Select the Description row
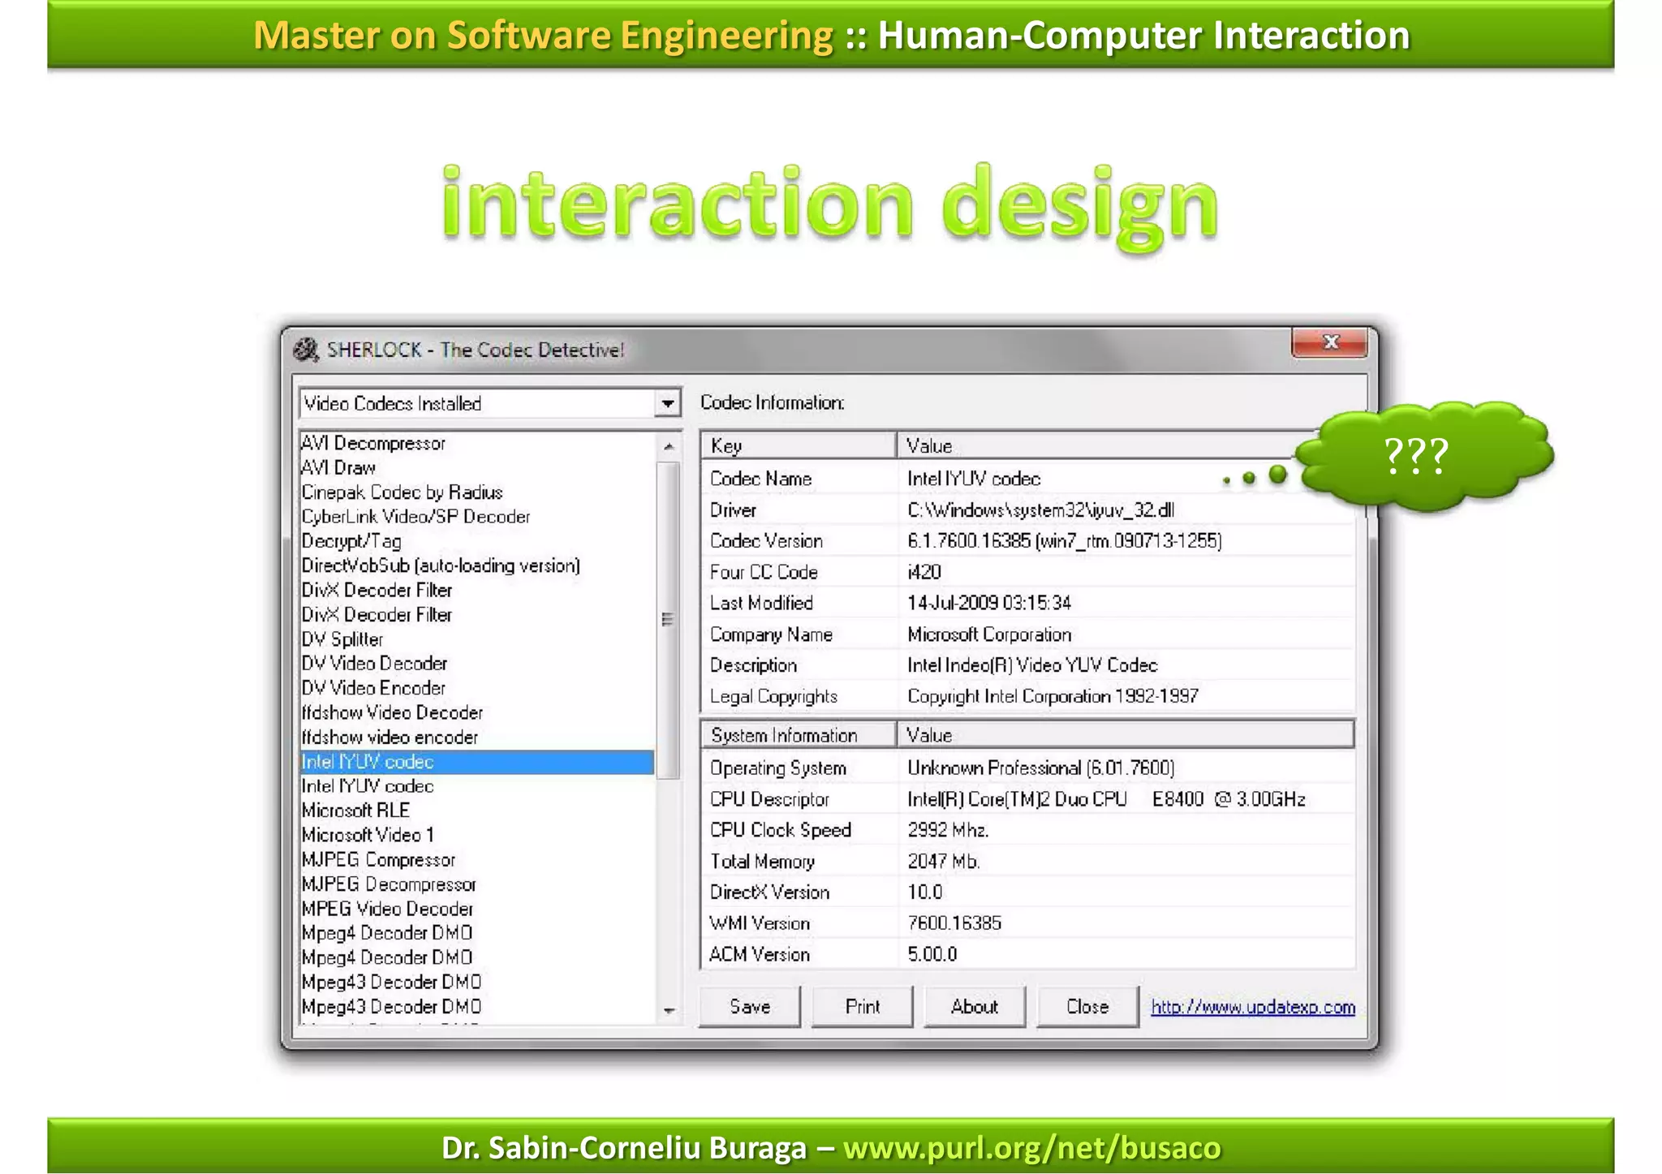 point(1028,665)
